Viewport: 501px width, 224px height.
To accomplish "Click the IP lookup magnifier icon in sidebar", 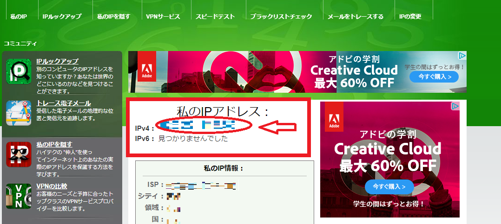I will (19, 71).
